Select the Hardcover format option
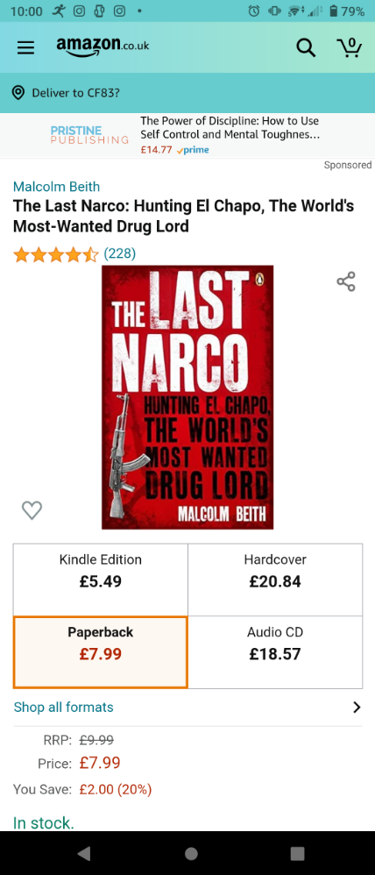Image resolution: width=375 pixels, height=875 pixels. [275, 580]
